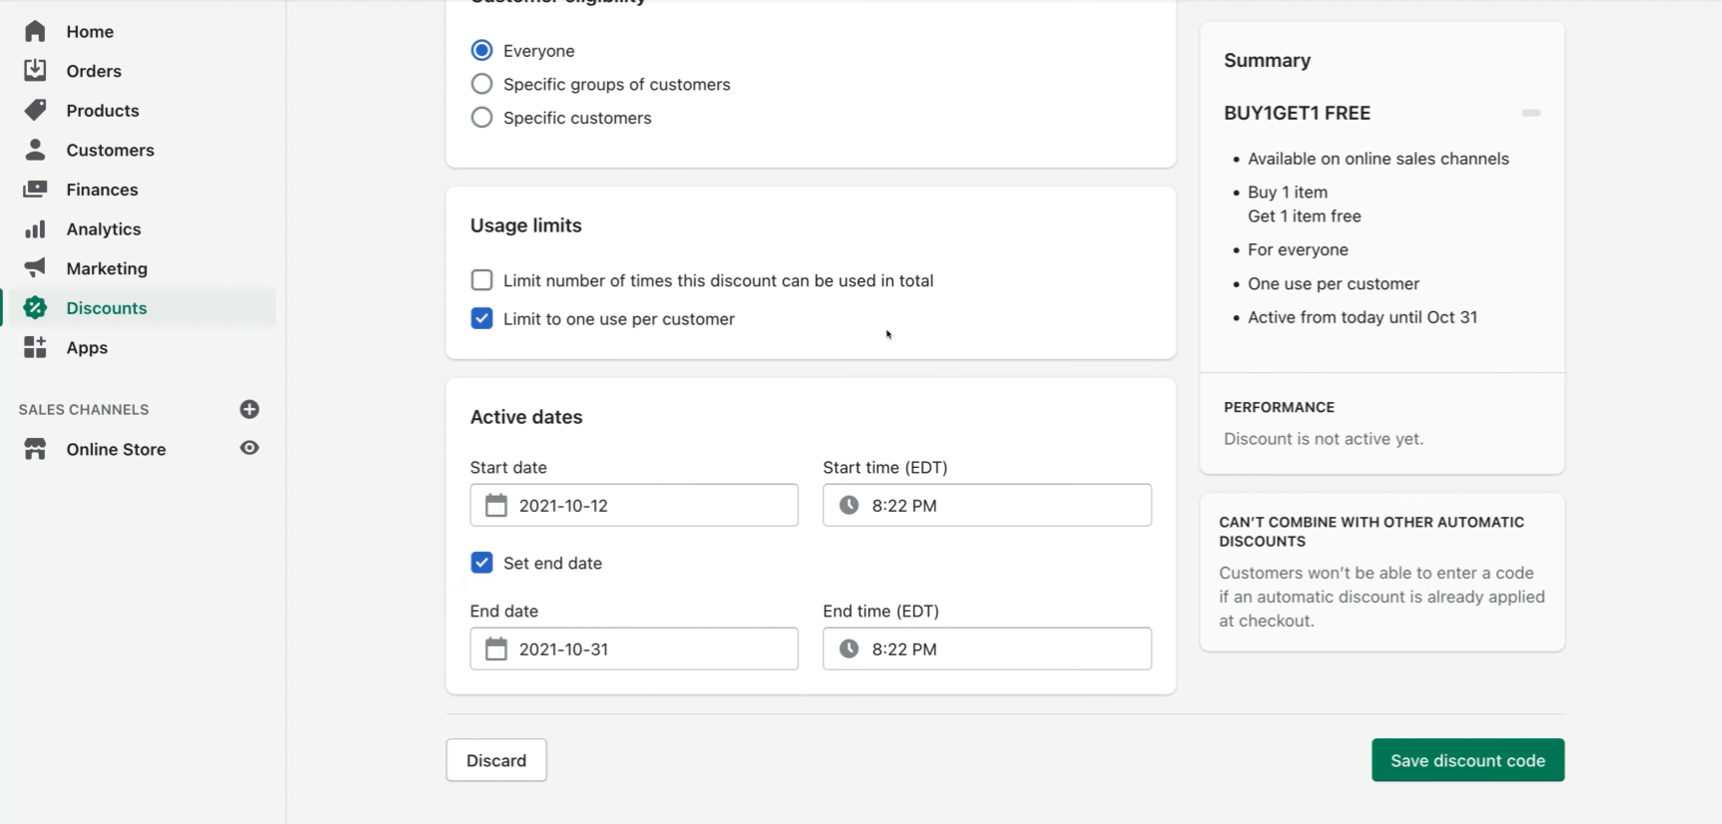
Task: Click the End time clock icon
Action: coord(849,648)
